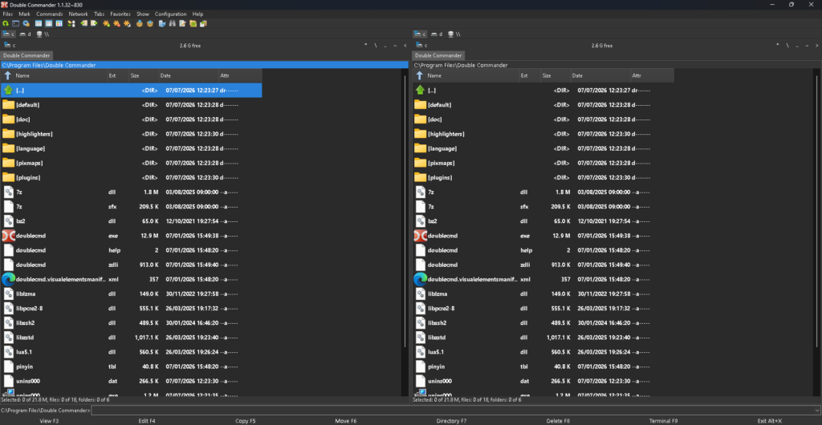
Task: Open left panel drive list dropdown
Action: click(10, 46)
